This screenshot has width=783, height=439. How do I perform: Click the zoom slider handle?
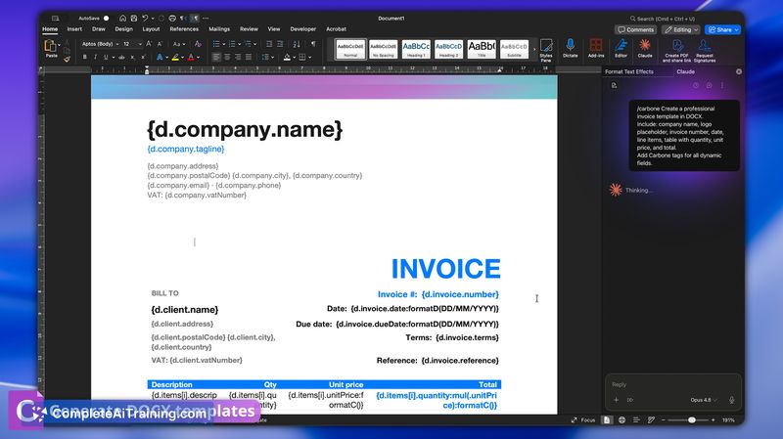692,420
